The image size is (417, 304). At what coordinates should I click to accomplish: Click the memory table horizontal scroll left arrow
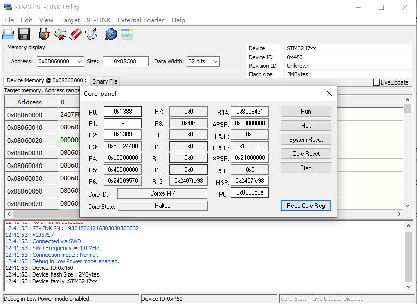(9, 214)
